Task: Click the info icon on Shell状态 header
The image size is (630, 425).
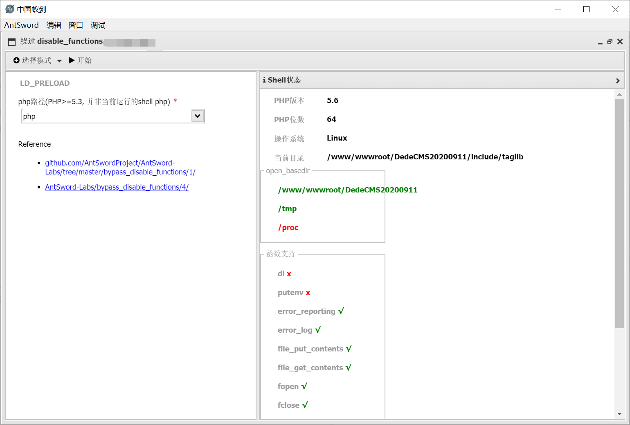Action: point(264,80)
